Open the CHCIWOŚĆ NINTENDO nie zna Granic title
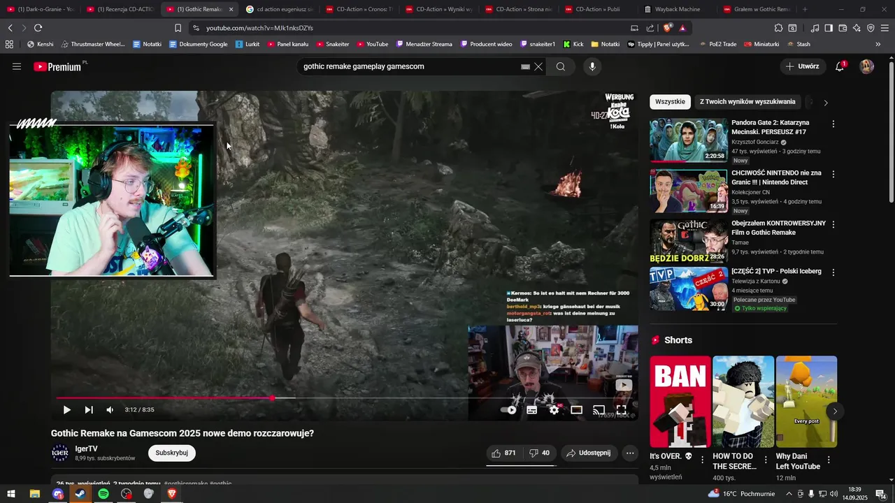This screenshot has height=503, width=895. [x=776, y=177]
